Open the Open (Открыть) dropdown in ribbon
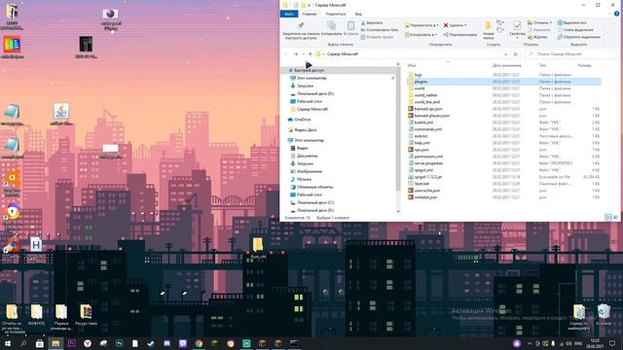 pyautogui.click(x=539, y=23)
